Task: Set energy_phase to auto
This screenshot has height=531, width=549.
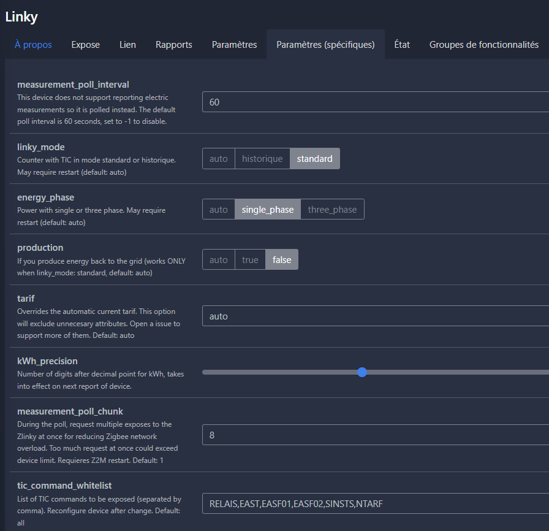Action: coord(219,210)
